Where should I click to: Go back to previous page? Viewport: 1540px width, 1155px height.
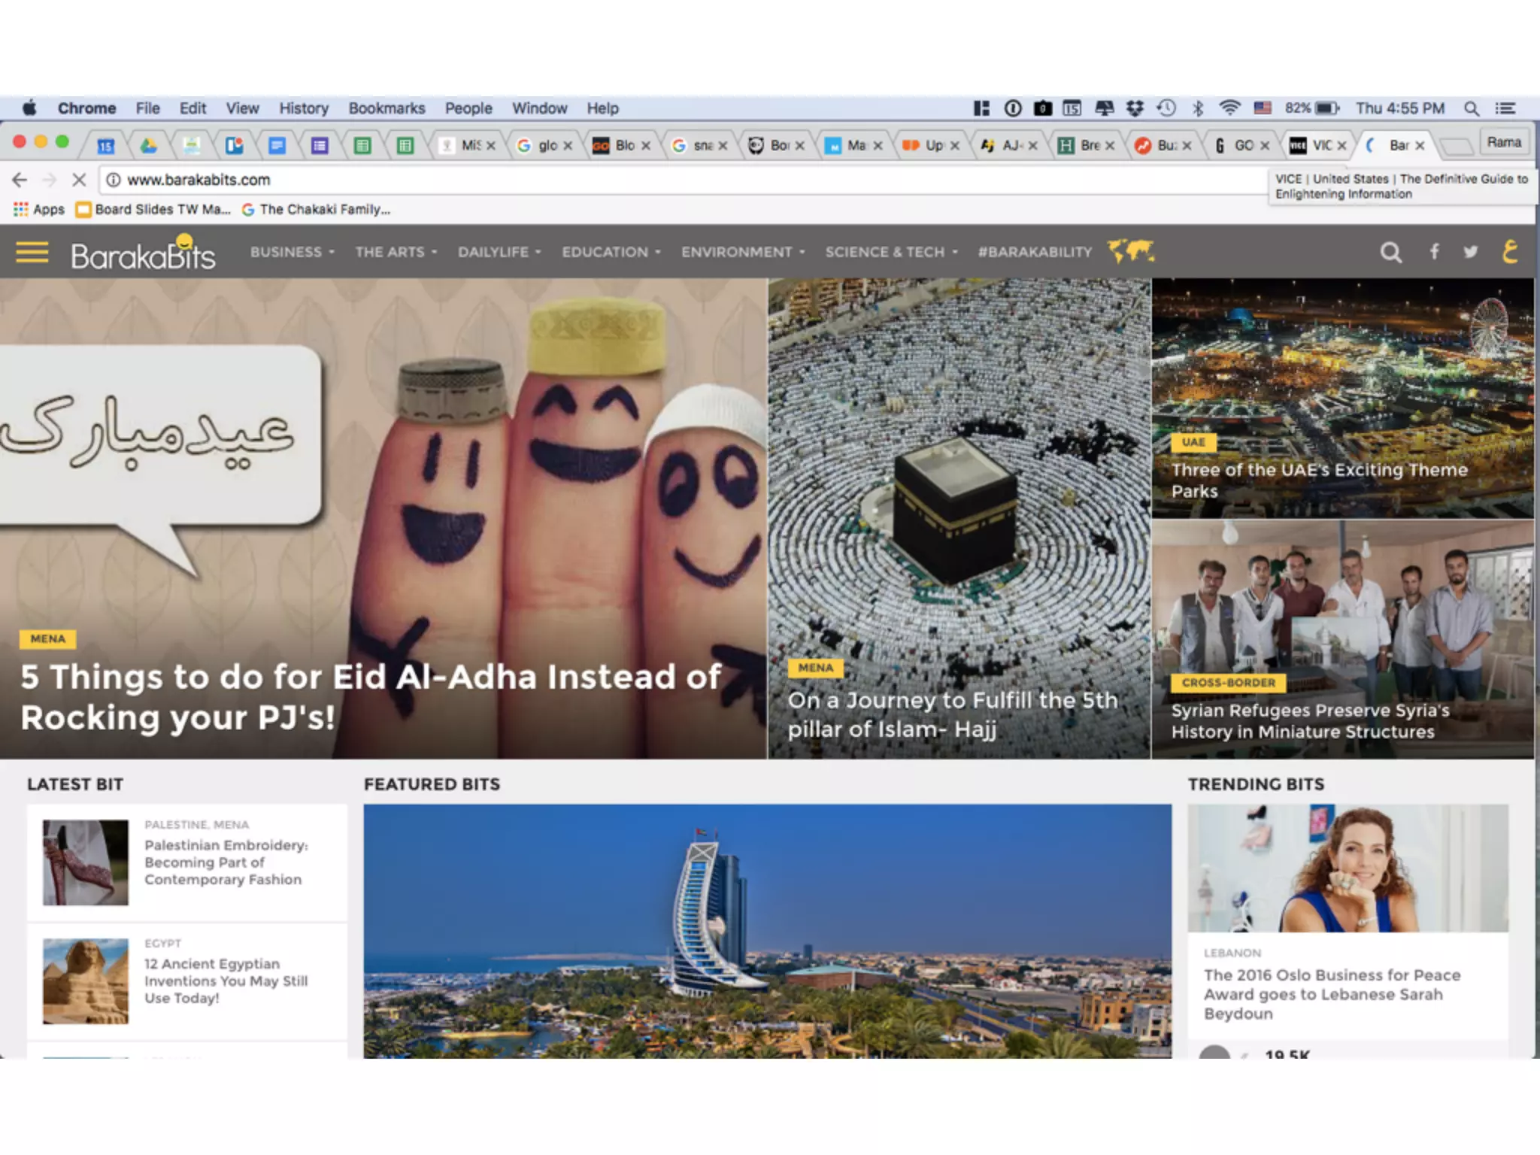point(20,180)
